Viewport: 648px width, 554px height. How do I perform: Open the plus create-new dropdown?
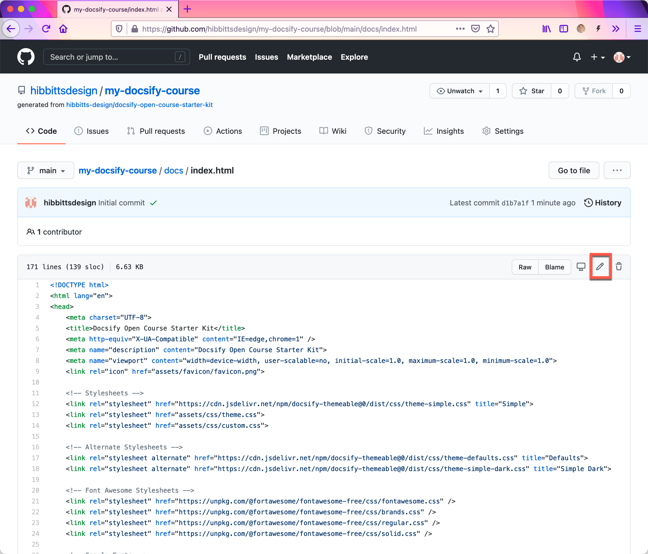(x=597, y=57)
